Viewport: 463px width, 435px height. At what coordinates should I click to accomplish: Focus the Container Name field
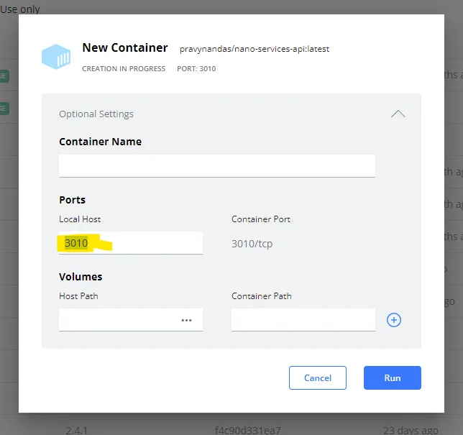click(x=216, y=165)
